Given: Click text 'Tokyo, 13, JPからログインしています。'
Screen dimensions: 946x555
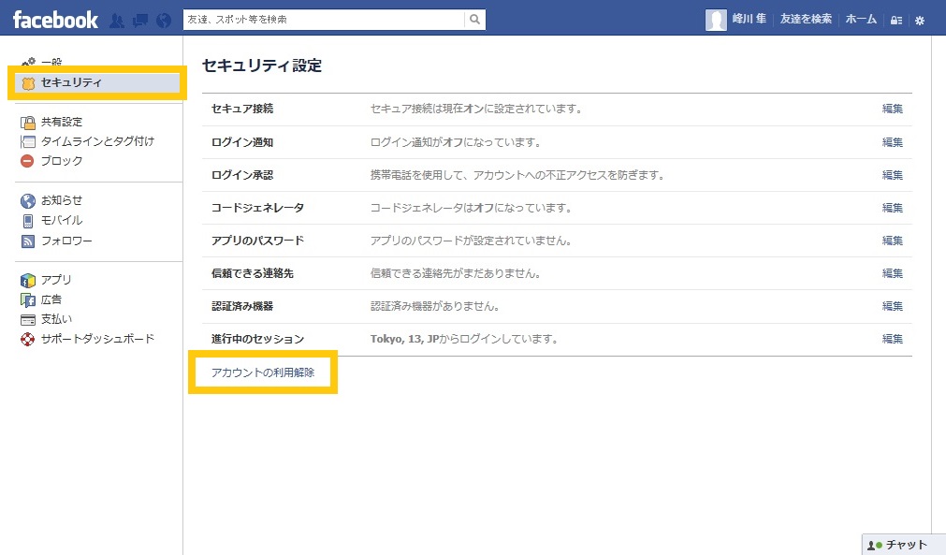Looking at the screenshot, I should click(x=464, y=339).
